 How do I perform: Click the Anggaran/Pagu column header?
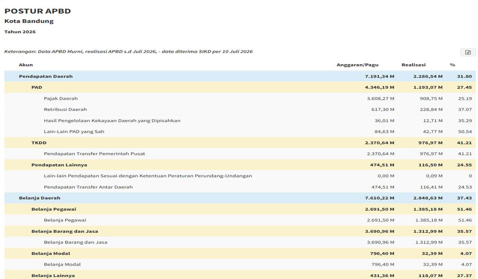tap(357, 65)
